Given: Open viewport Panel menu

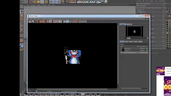Looking at the screenshot, I should [53, 5].
